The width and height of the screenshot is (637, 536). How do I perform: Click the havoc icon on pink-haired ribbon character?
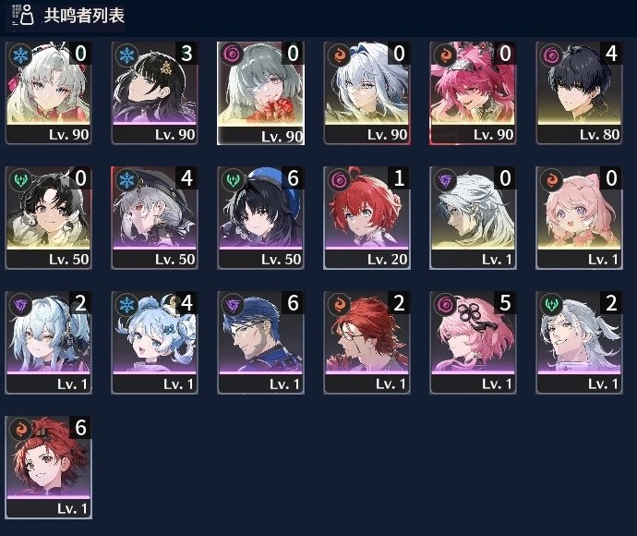pyautogui.click(x=445, y=304)
